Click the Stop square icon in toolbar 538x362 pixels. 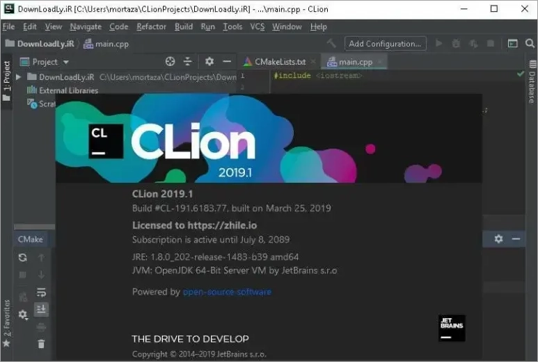point(491,43)
